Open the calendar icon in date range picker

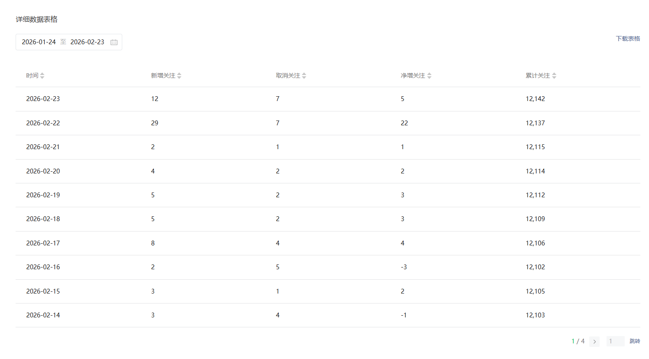[x=114, y=42]
